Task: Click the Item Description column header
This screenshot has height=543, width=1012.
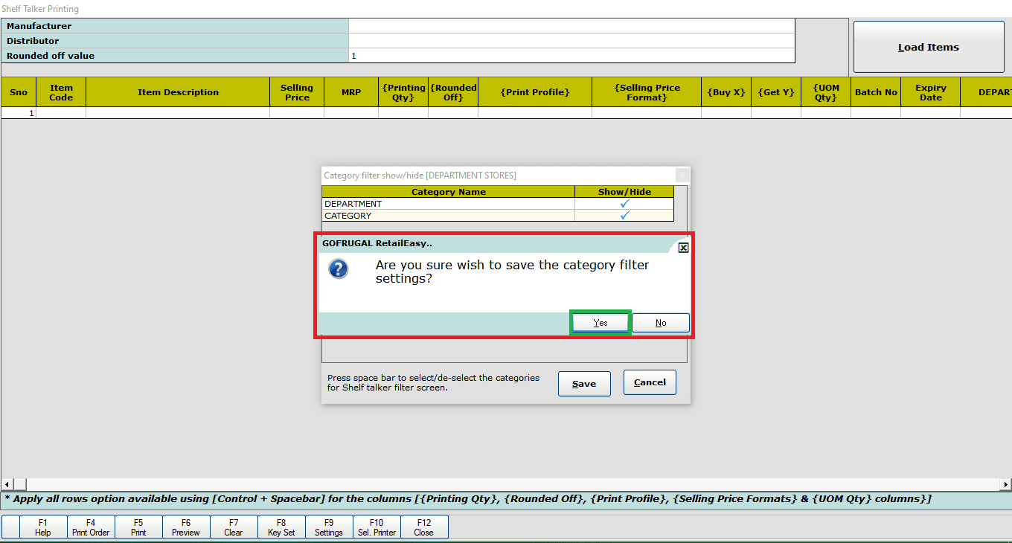Action: pyautogui.click(x=178, y=92)
